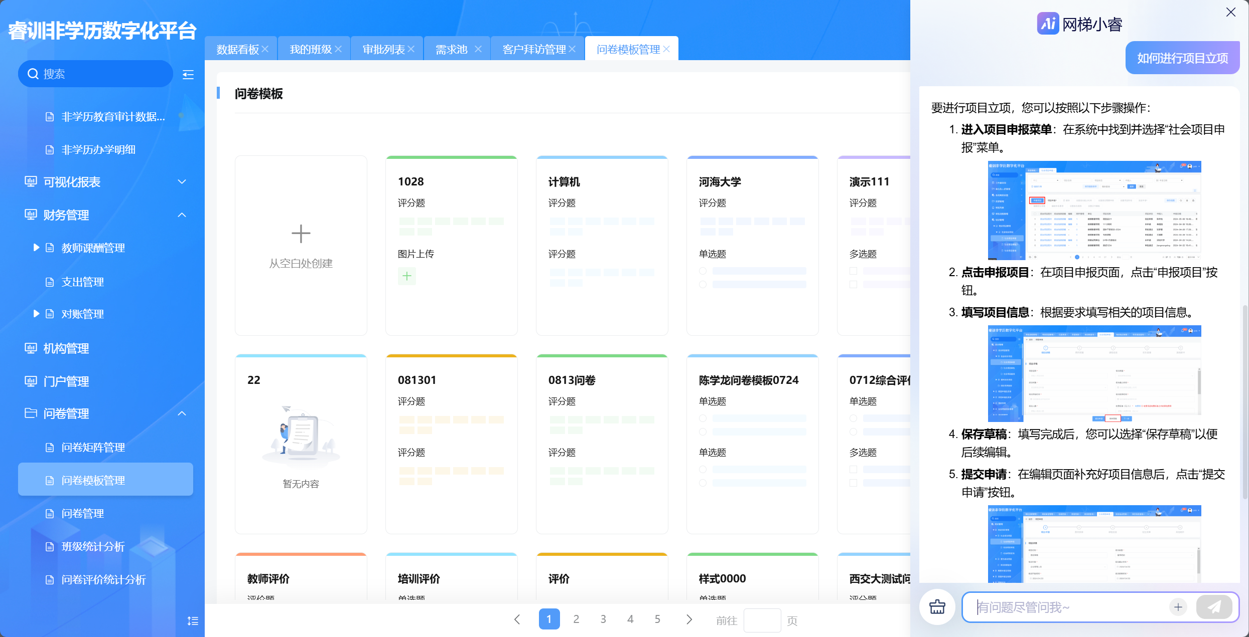Click document icon next to 支出管理
The width and height of the screenshot is (1249, 637).
pos(50,282)
